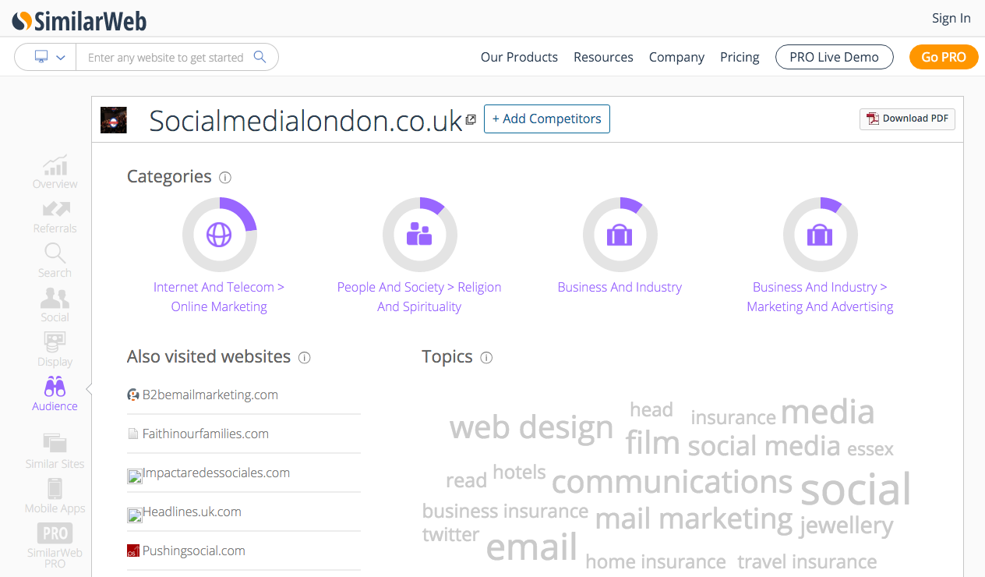Click the topic word "film"
This screenshot has width=985, height=577.
[653, 443]
